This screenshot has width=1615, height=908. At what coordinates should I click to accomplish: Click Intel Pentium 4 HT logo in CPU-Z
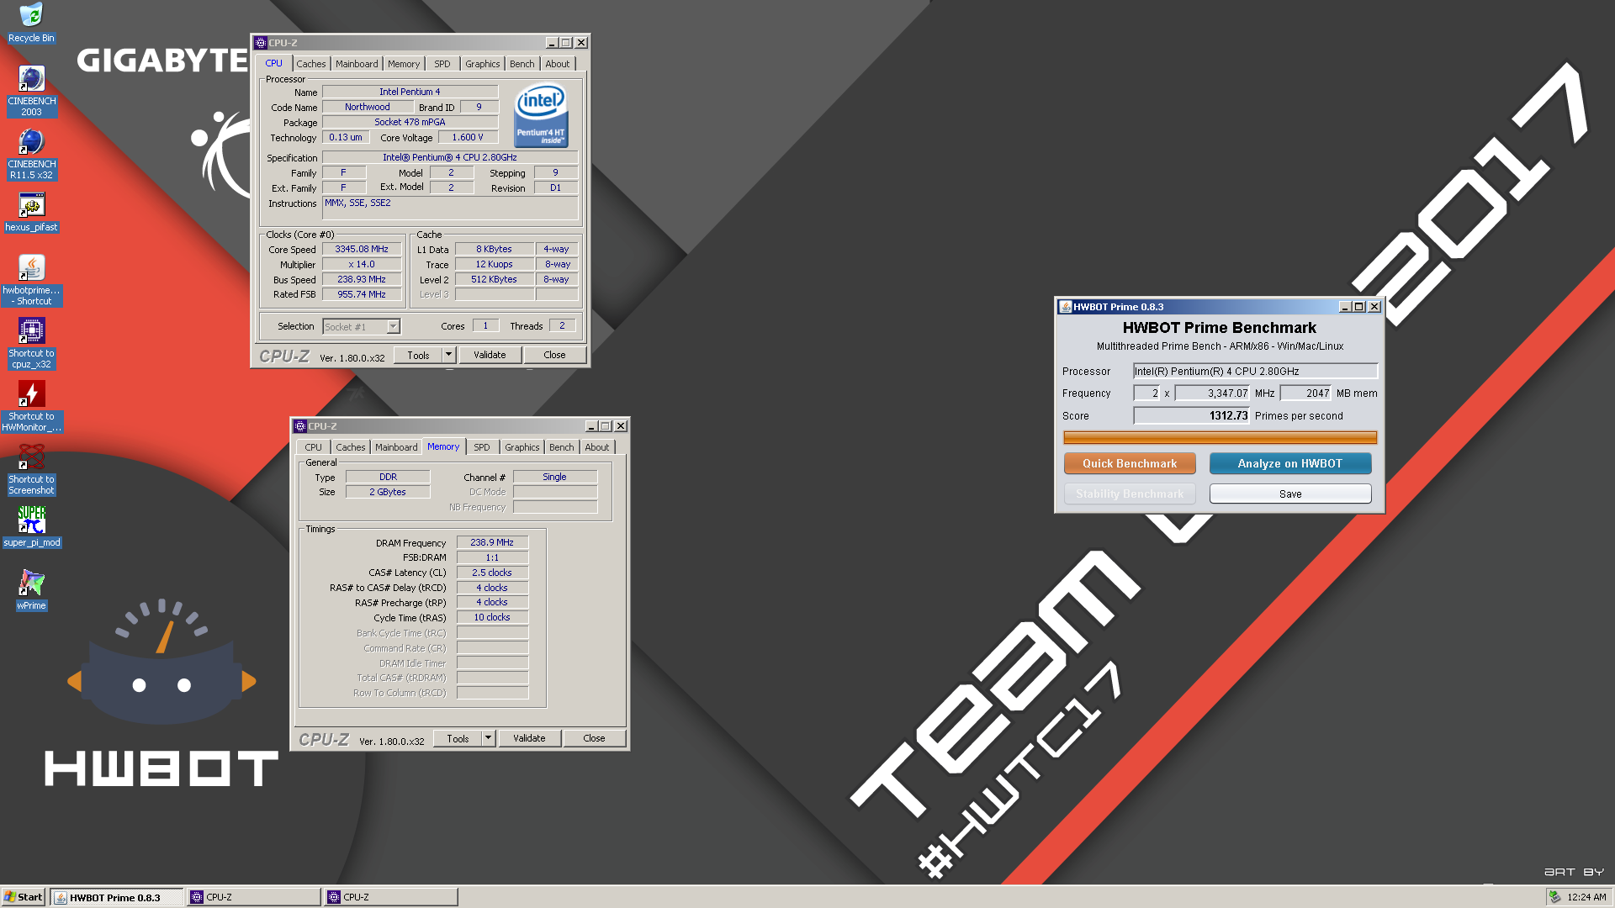(541, 115)
